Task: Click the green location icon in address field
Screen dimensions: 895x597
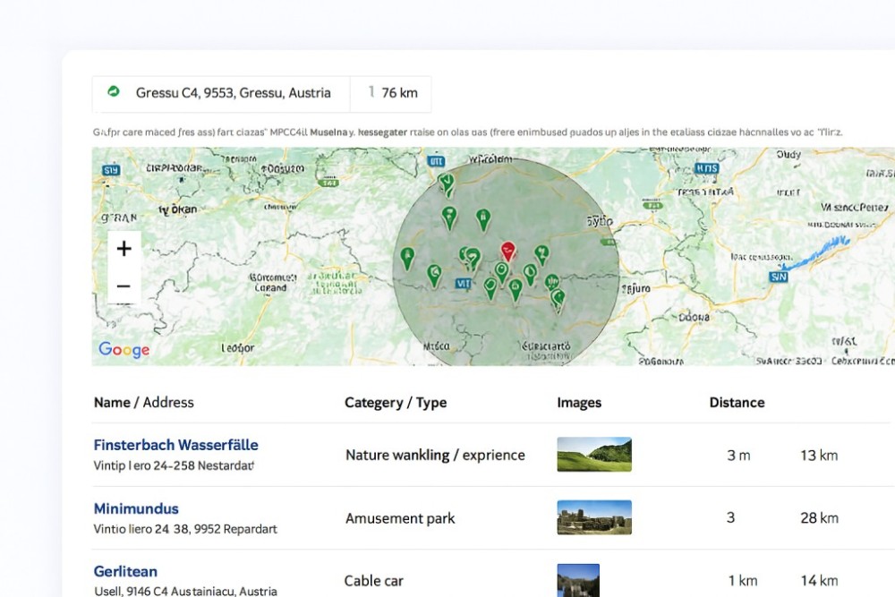Action: click(114, 92)
